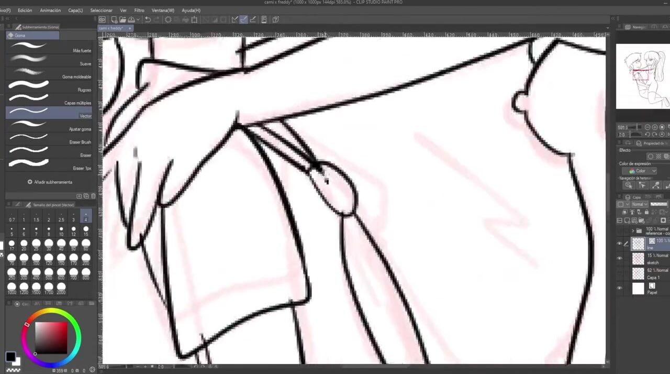The width and height of the screenshot is (670, 374).
Task: Click the help question mark icon
Action: 275,20
